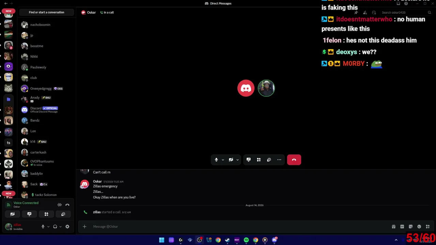Click zillas name in call started message
Image resolution: width=436 pixels, height=245 pixels.
pos(97,212)
